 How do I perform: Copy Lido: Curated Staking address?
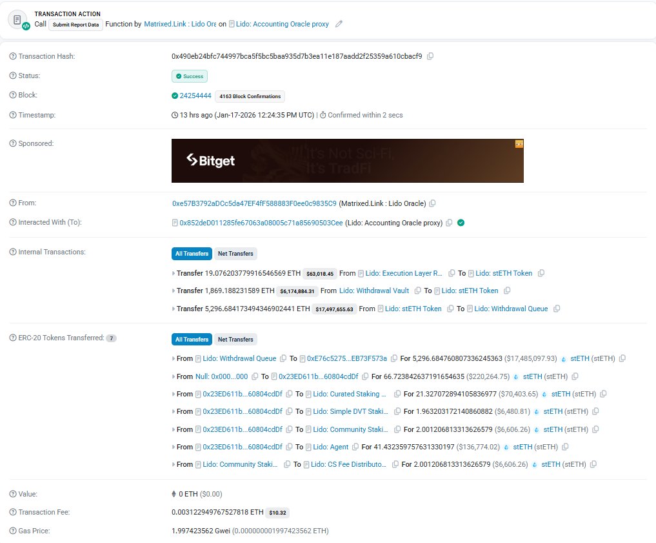pyautogui.click(x=397, y=394)
